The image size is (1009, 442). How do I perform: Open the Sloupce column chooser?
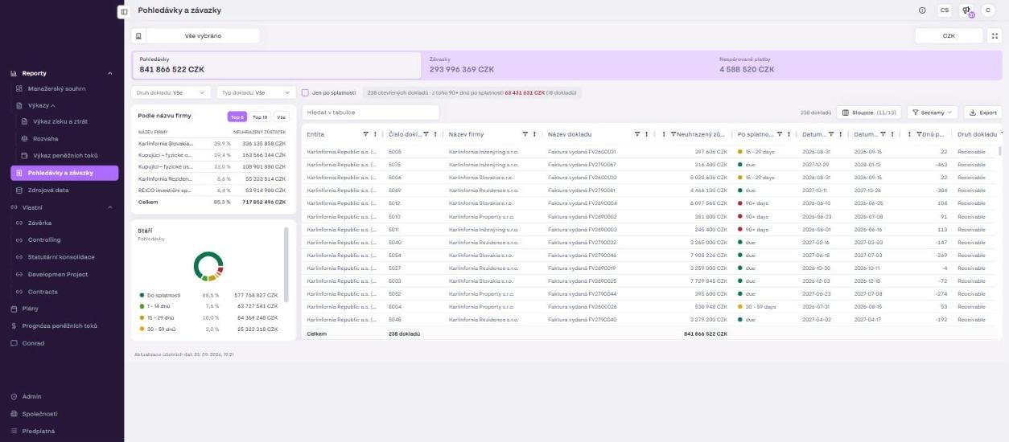click(x=869, y=113)
